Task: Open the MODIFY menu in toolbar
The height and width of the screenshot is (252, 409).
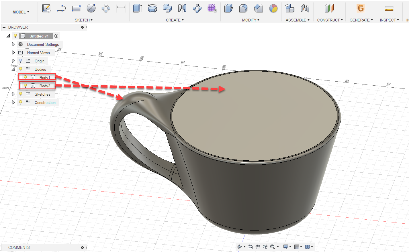Action: pyautogui.click(x=251, y=20)
